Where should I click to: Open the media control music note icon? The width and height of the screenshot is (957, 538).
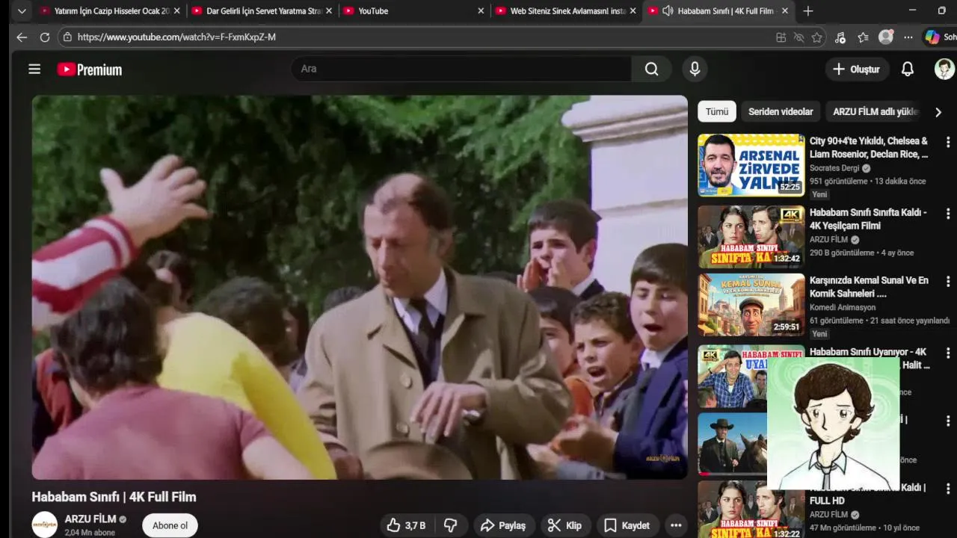(840, 37)
